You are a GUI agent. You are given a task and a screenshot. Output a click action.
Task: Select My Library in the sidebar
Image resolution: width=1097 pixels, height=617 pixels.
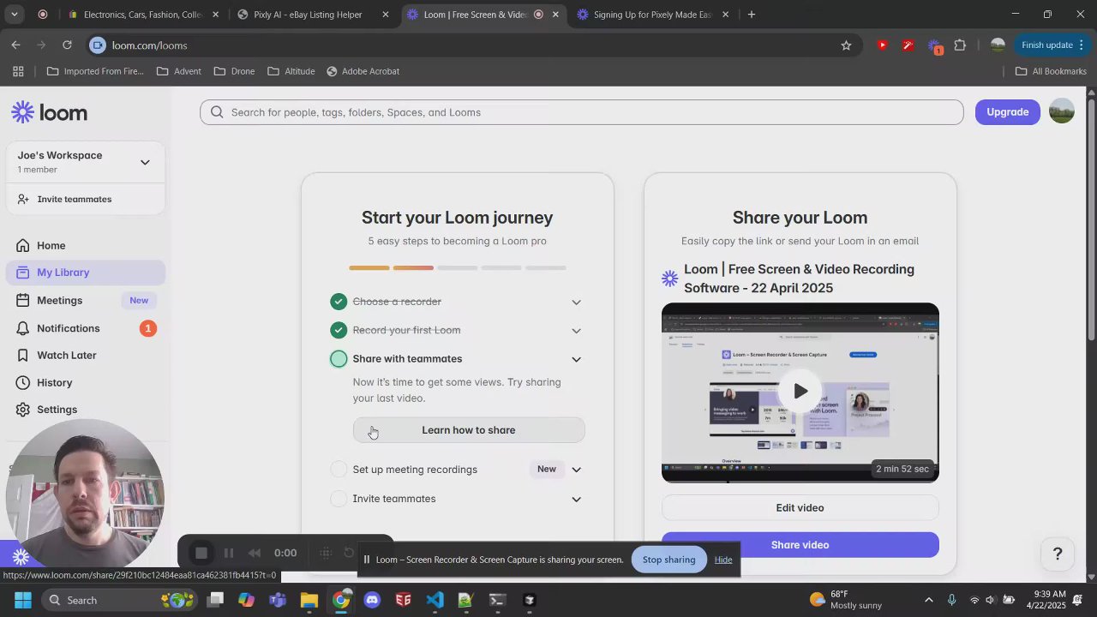pos(86,273)
